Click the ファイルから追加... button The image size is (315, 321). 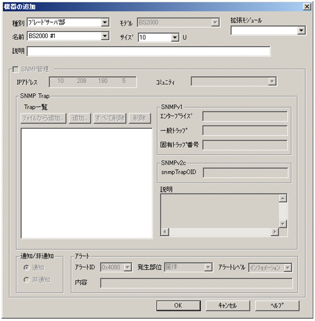(43, 118)
